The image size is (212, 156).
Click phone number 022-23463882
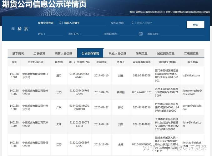click(x=142, y=124)
